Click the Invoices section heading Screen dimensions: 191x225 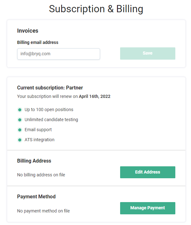tap(28, 31)
